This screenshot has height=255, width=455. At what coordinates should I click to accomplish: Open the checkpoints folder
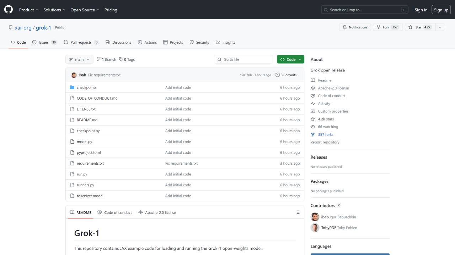pos(86,87)
